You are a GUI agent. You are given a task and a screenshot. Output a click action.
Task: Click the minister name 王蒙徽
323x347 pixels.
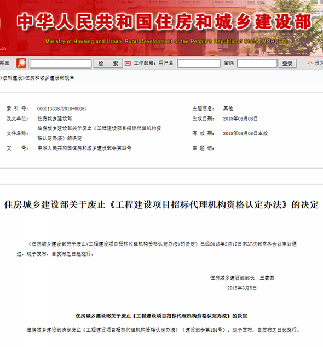tap(267, 278)
